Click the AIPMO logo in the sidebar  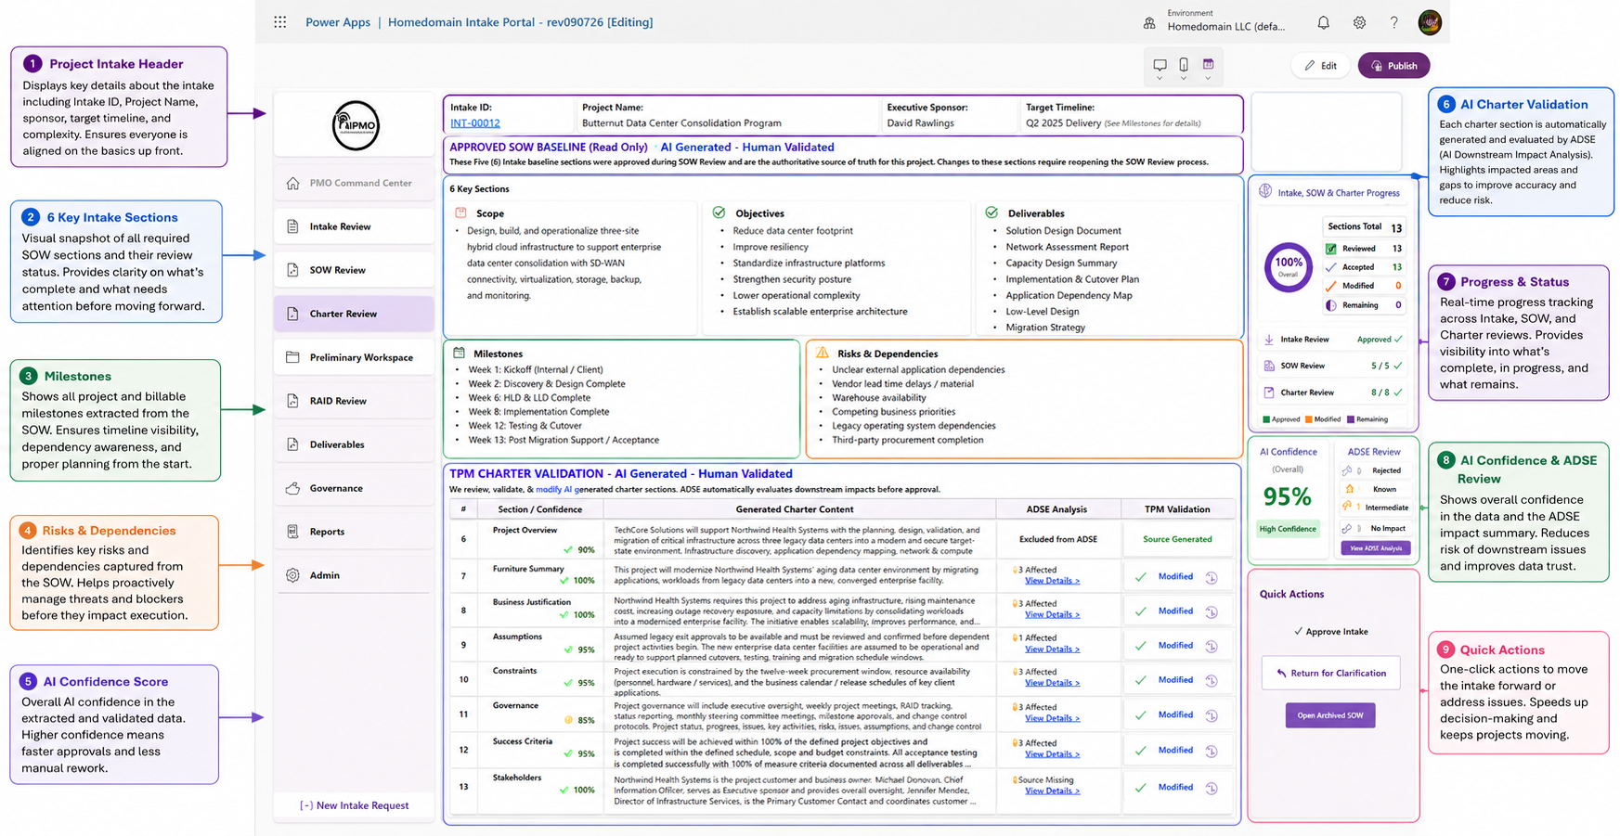(356, 125)
